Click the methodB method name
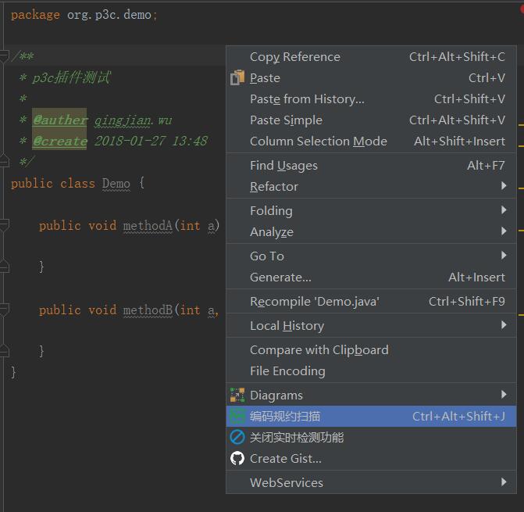524x512 pixels. click(x=148, y=310)
